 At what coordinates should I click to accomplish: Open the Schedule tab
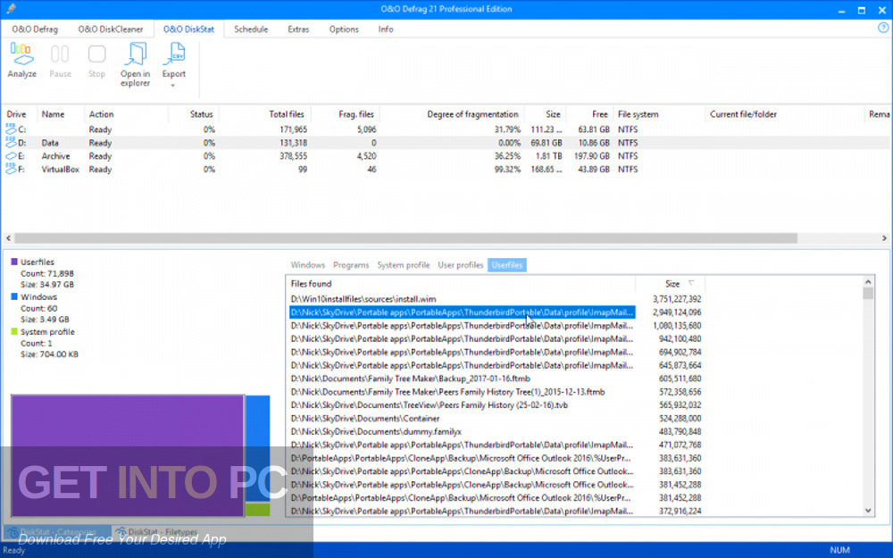coord(251,29)
